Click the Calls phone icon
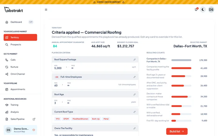The width and height of the screenshot is (218, 136). coord(7,60)
